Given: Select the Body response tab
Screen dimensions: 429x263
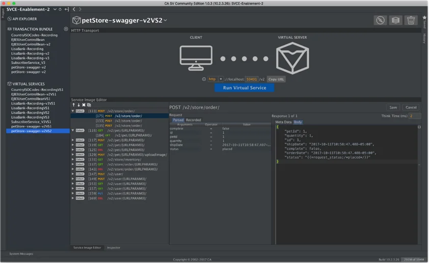Looking at the screenshot, I should tap(298, 122).
